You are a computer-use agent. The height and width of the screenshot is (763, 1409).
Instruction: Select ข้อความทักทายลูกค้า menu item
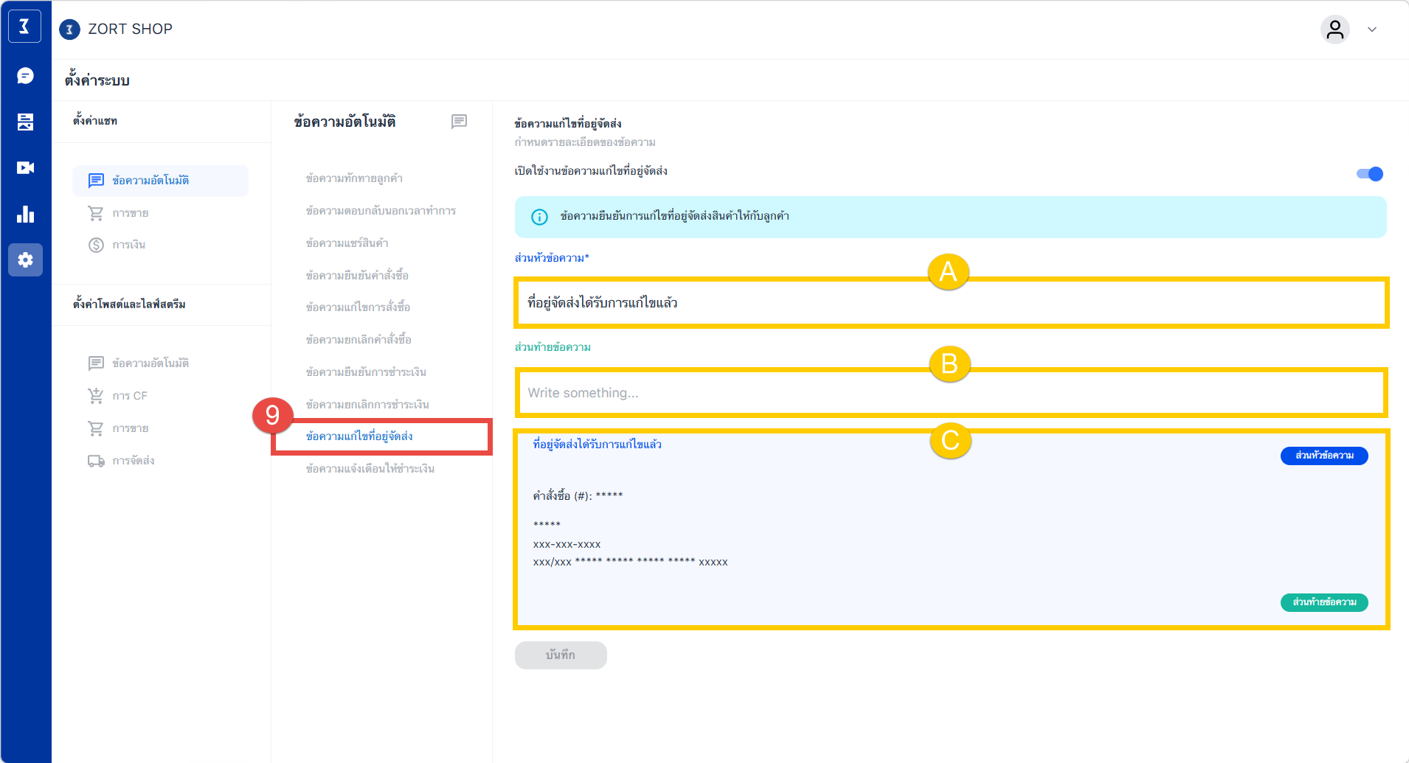(354, 178)
